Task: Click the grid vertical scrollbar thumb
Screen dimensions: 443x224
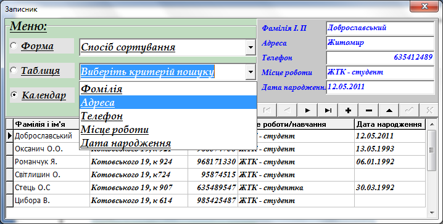Action: tap(431, 150)
